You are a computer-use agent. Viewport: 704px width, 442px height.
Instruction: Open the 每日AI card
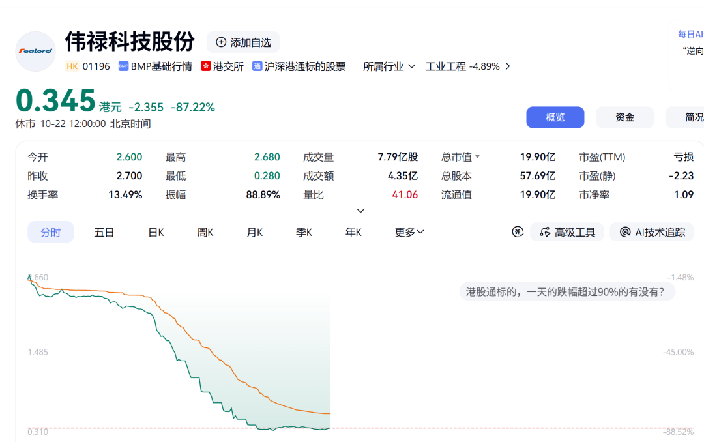(687, 55)
